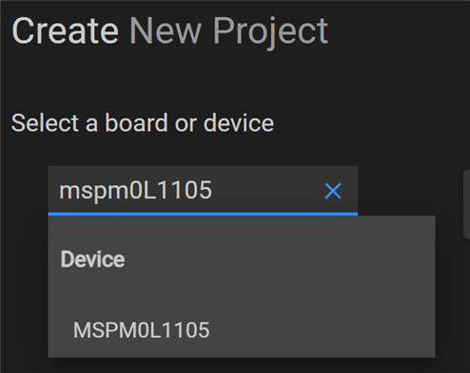Image resolution: width=470 pixels, height=373 pixels.
Task: Click the partially visible panel at the right edge
Action: pyautogui.click(x=466, y=204)
